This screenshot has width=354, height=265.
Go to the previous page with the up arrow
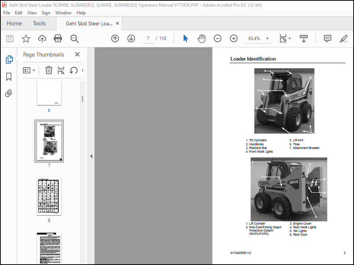click(x=115, y=39)
